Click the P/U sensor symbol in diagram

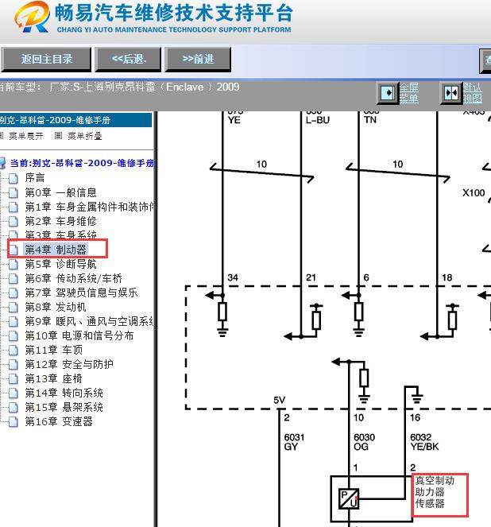(349, 498)
